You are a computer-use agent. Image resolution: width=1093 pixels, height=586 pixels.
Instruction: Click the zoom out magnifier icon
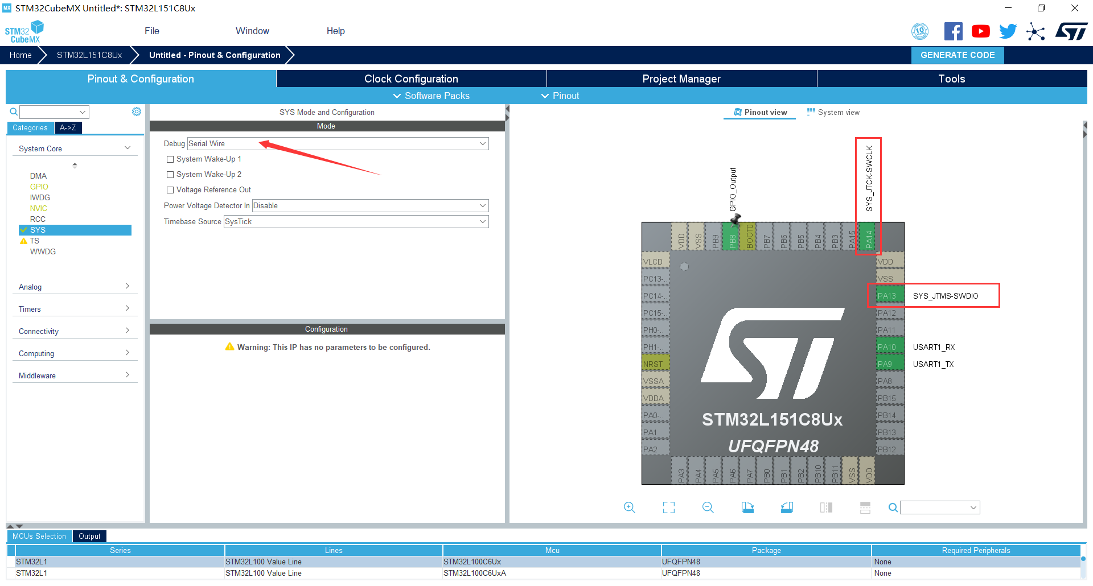click(708, 507)
